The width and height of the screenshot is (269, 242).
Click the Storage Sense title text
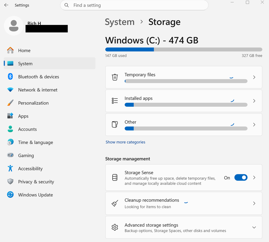pyautogui.click(x=139, y=172)
